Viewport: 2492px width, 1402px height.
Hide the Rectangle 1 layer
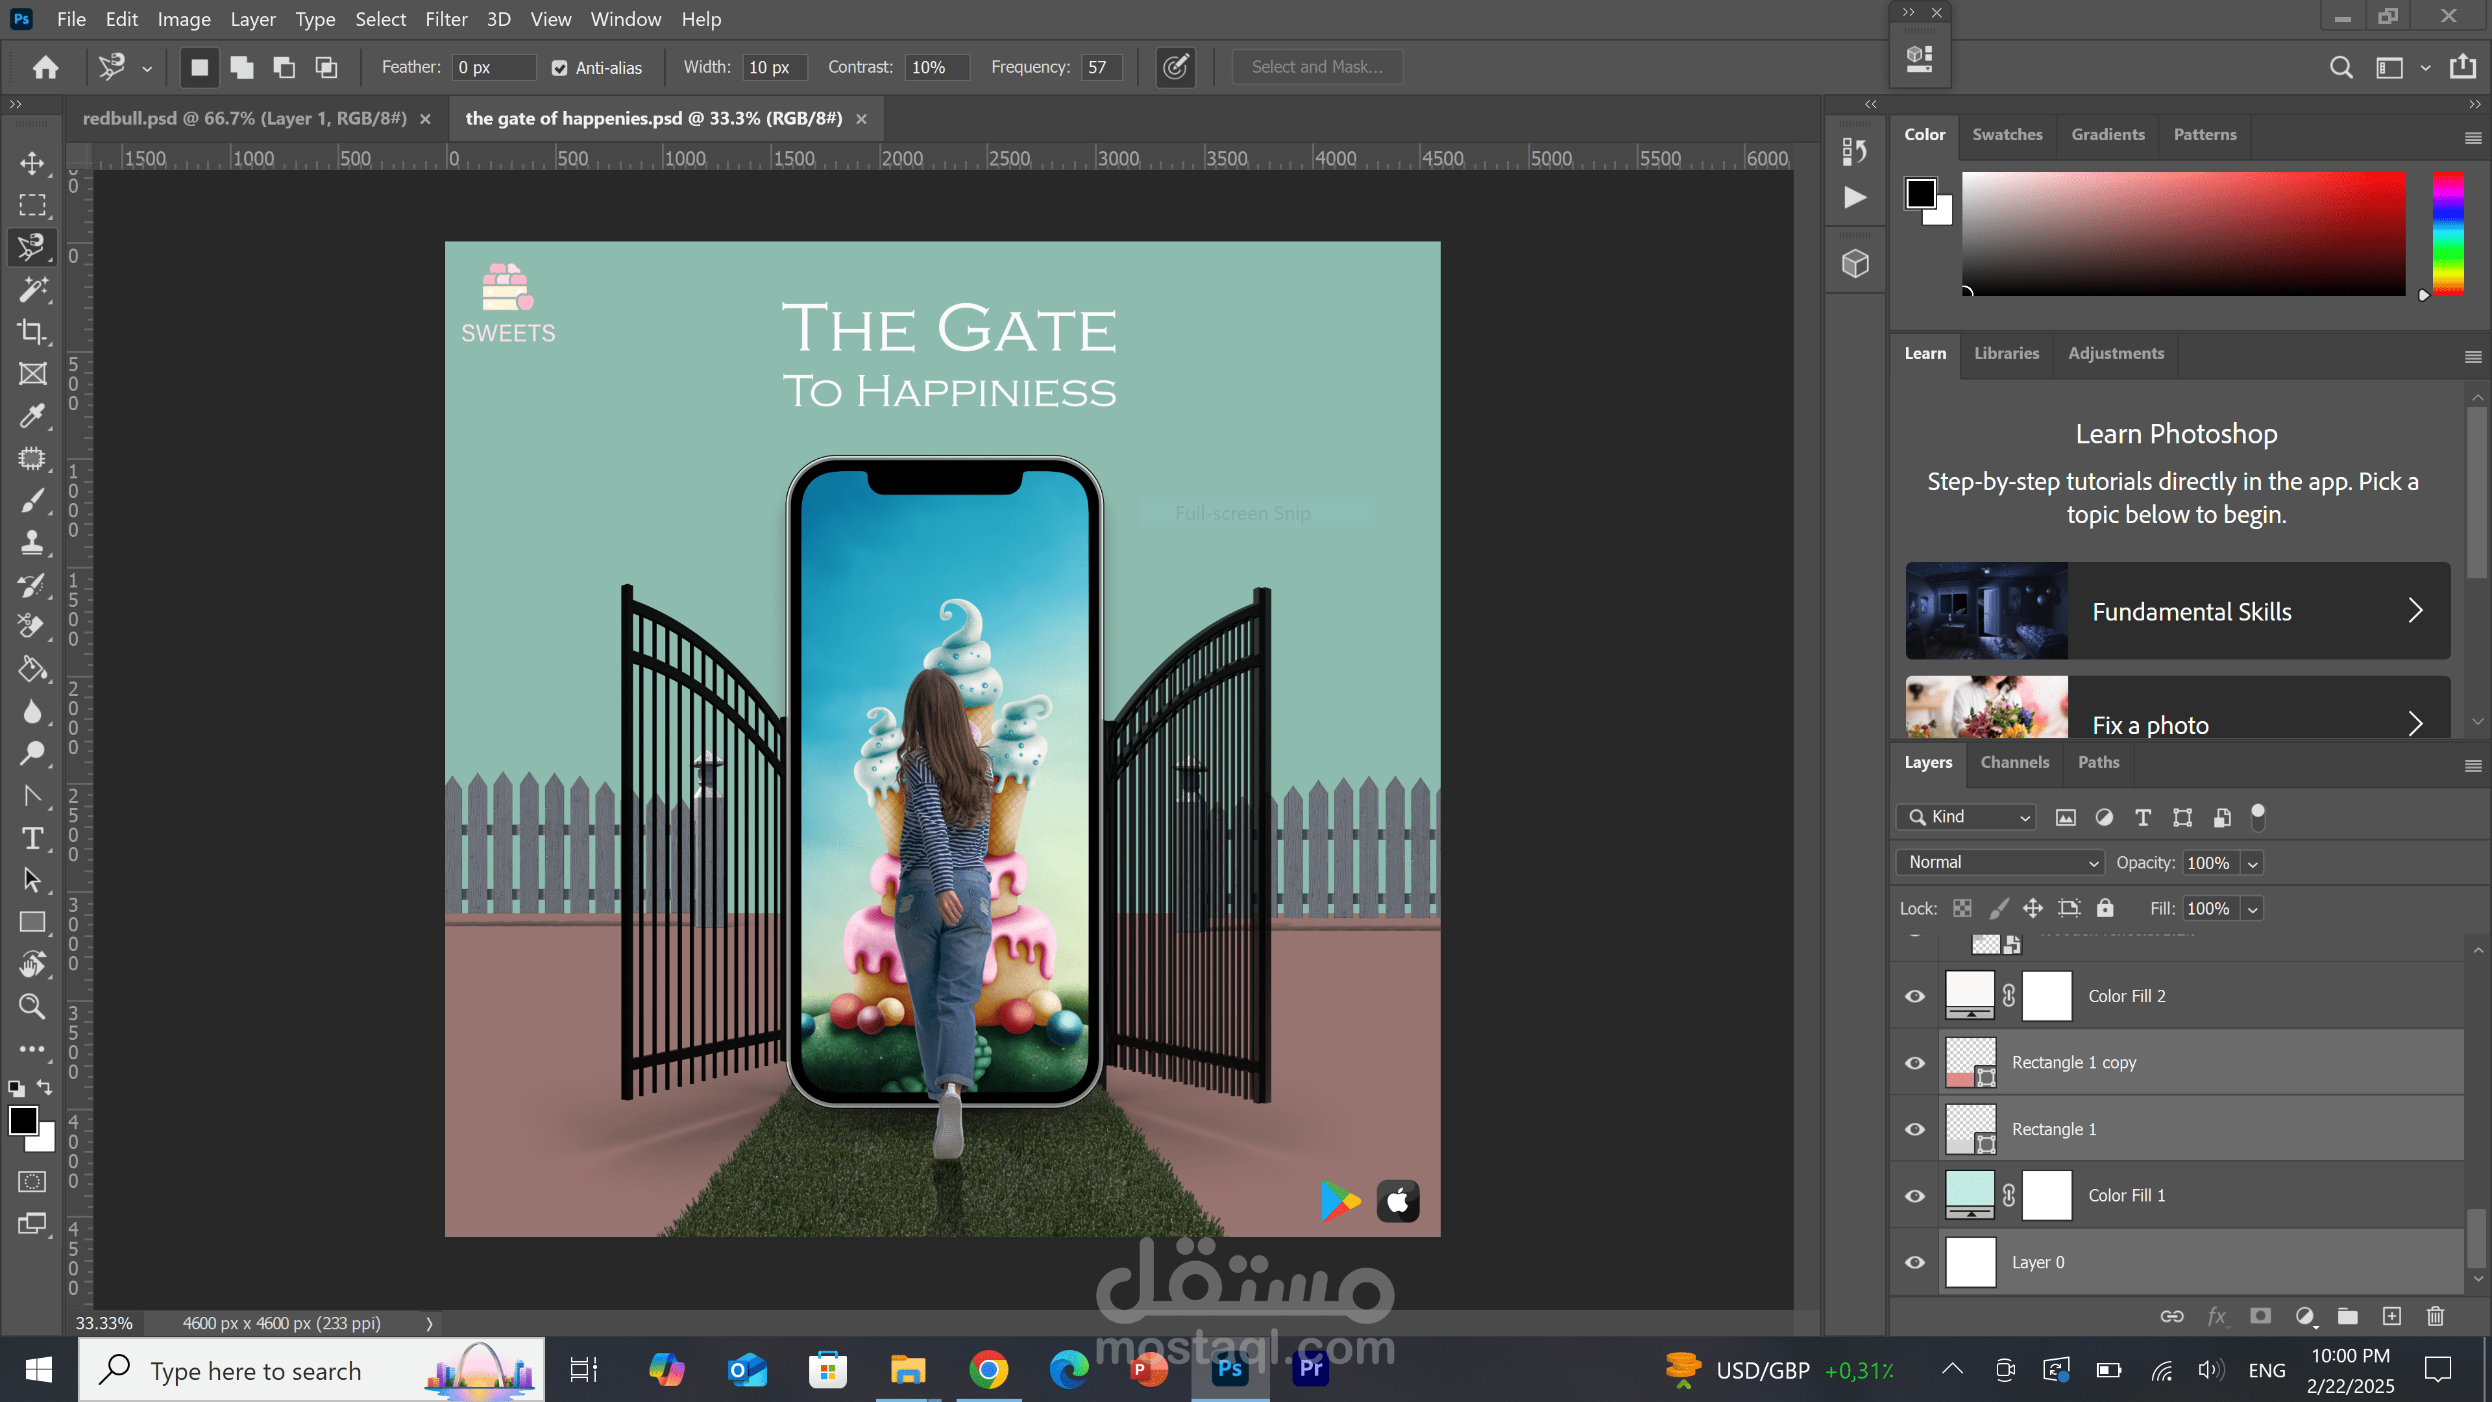pyautogui.click(x=1914, y=1129)
